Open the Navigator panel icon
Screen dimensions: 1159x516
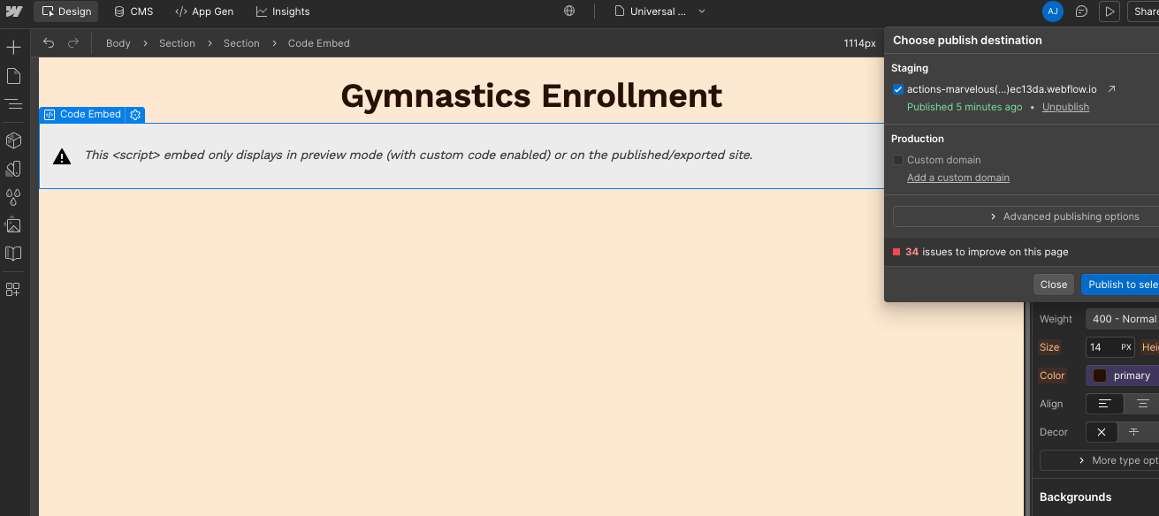point(13,104)
